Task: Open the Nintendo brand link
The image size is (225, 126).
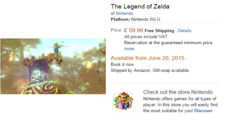Action: (x=124, y=13)
